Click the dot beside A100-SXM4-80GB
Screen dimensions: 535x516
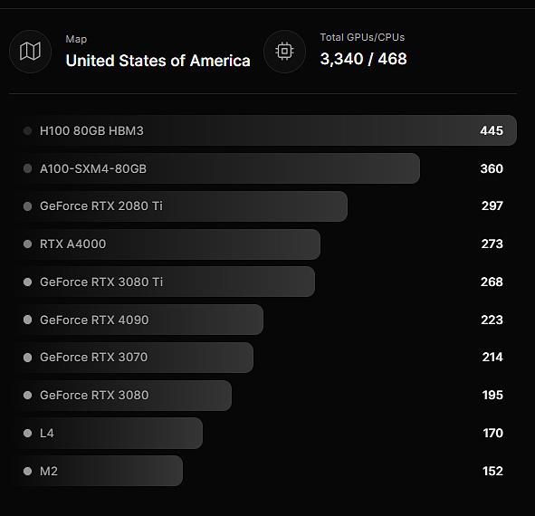[x=28, y=168]
